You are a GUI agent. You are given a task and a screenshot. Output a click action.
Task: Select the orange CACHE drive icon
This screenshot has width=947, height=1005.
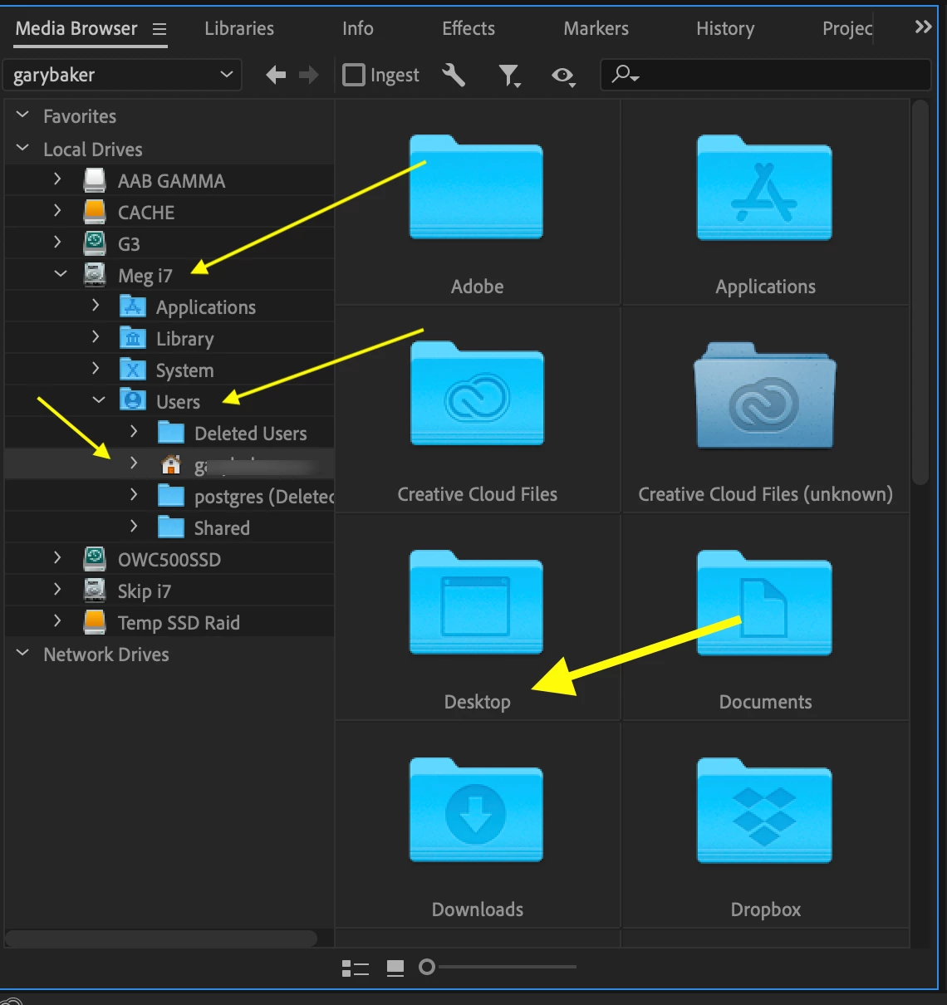pos(95,212)
